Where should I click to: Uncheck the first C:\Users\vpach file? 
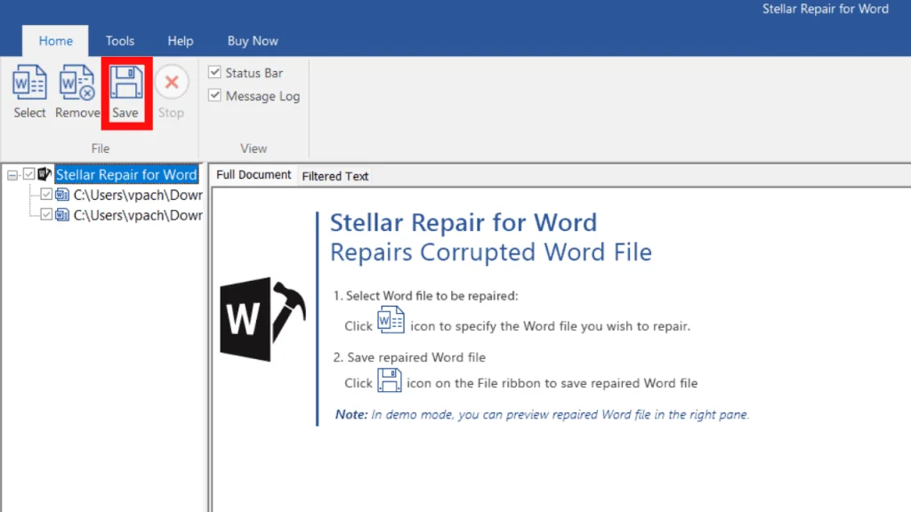click(46, 195)
